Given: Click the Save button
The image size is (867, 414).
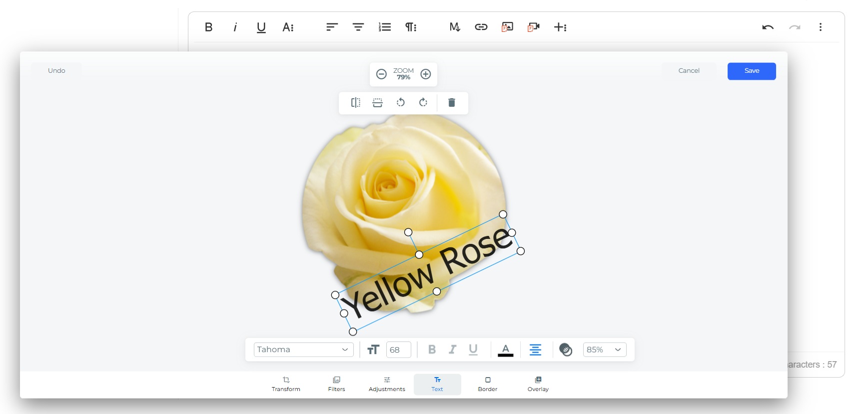Looking at the screenshot, I should (x=752, y=71).
